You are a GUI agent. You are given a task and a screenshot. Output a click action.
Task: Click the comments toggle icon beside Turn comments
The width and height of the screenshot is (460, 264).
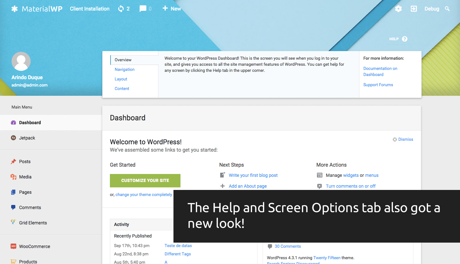click(319, 186)
